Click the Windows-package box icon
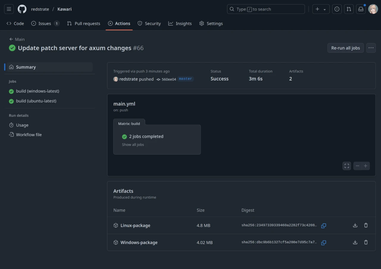381x269 pixels. click(x=116, y=242)
